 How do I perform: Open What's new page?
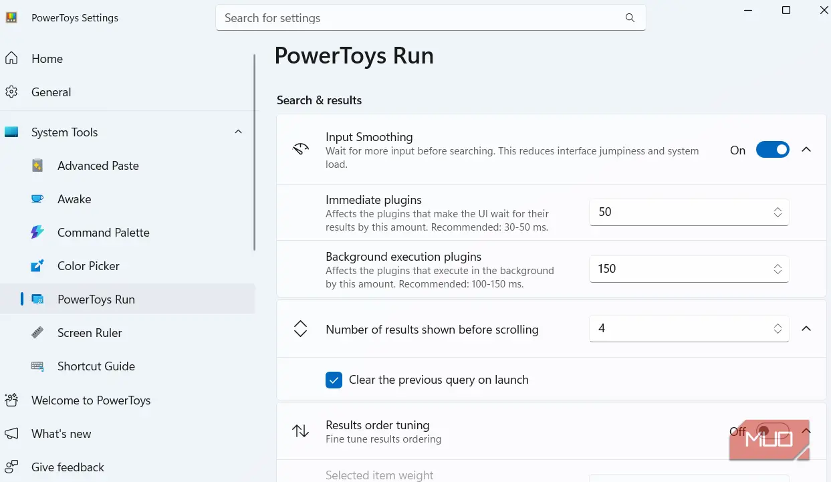127,434
